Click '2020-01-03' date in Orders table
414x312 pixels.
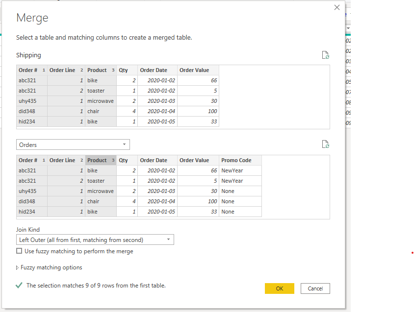[x=157, y=191]
